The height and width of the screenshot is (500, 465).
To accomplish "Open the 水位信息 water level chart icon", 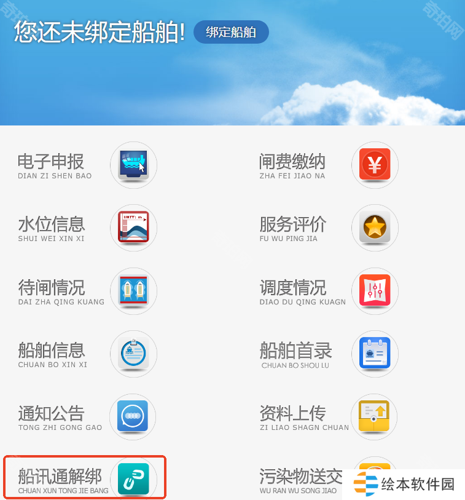I will [133, 228].
